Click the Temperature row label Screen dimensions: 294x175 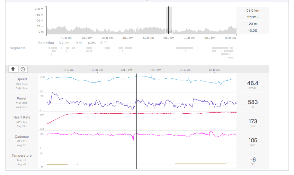pos(22,156)
